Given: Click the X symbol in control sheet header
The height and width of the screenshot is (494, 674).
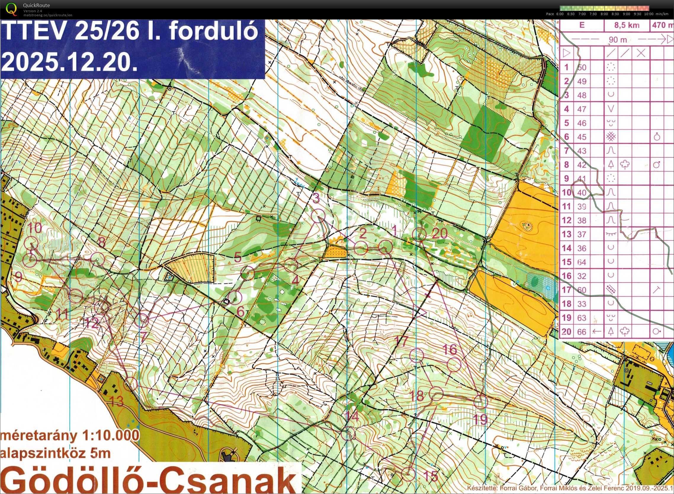Looking at the screenshot, I should pyautogui.click(x=641, y=53).
